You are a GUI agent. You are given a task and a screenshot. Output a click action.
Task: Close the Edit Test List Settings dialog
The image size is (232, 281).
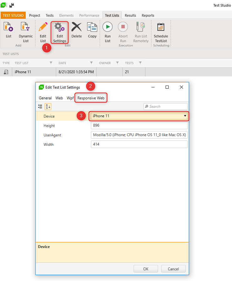182,87
